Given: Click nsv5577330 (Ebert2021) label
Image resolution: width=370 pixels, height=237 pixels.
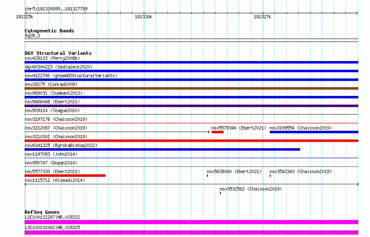Looking at the screenshot, I should 52,171.
